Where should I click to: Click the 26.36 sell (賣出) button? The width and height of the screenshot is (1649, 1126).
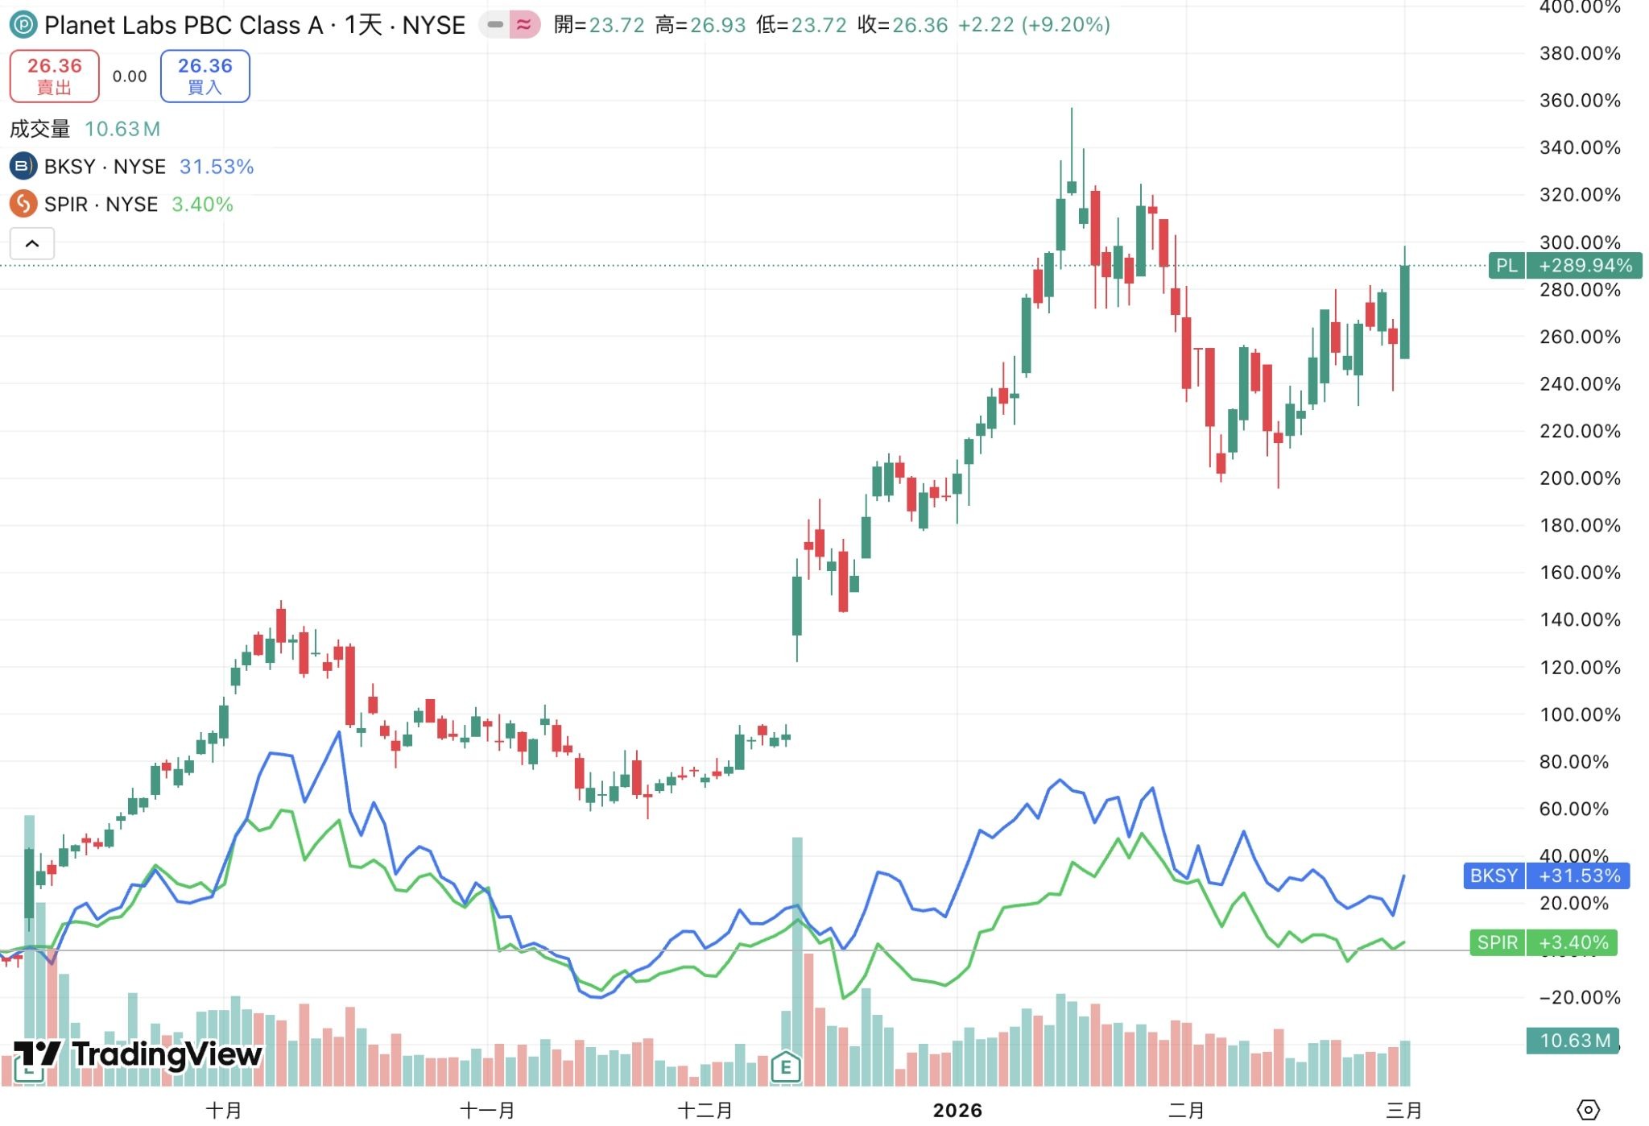click(55, 76)
